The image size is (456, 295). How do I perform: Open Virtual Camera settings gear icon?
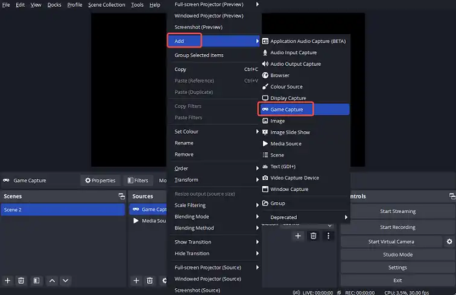click(x=449, y=241)
